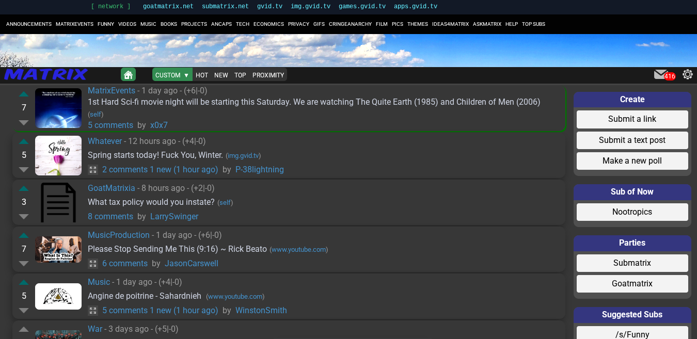Downvote the Spring starts today post
The width and height of the screenshot is (697, 339).
click(x=24, y=169)
